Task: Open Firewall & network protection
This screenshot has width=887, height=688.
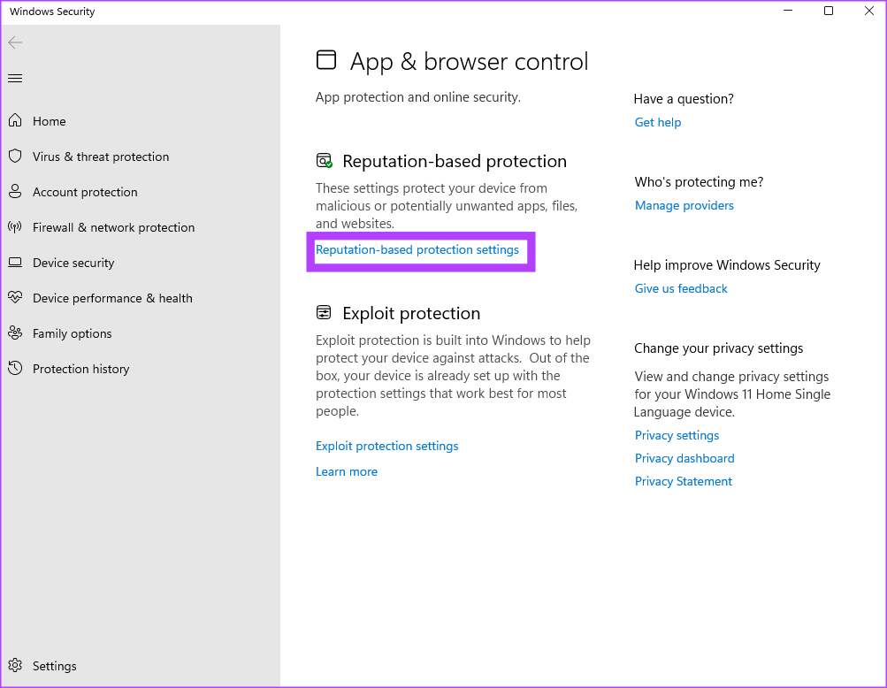Action: pos(114,227)
